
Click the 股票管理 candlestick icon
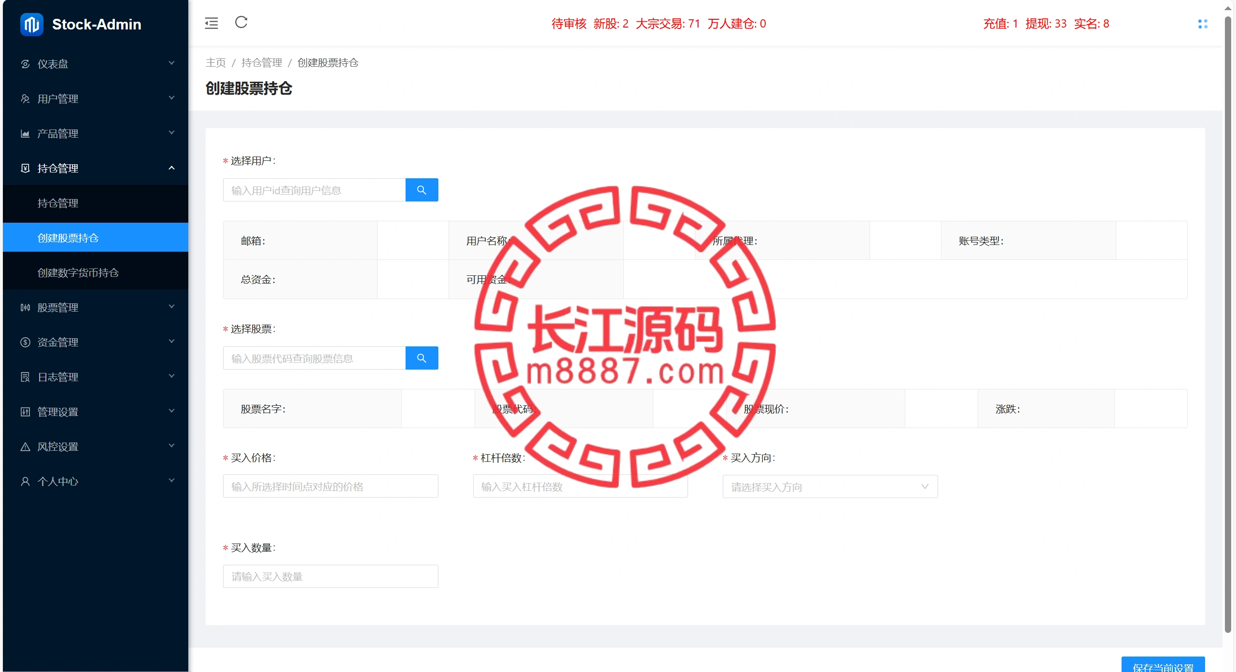pyautogui.click(x=26, y=307)
